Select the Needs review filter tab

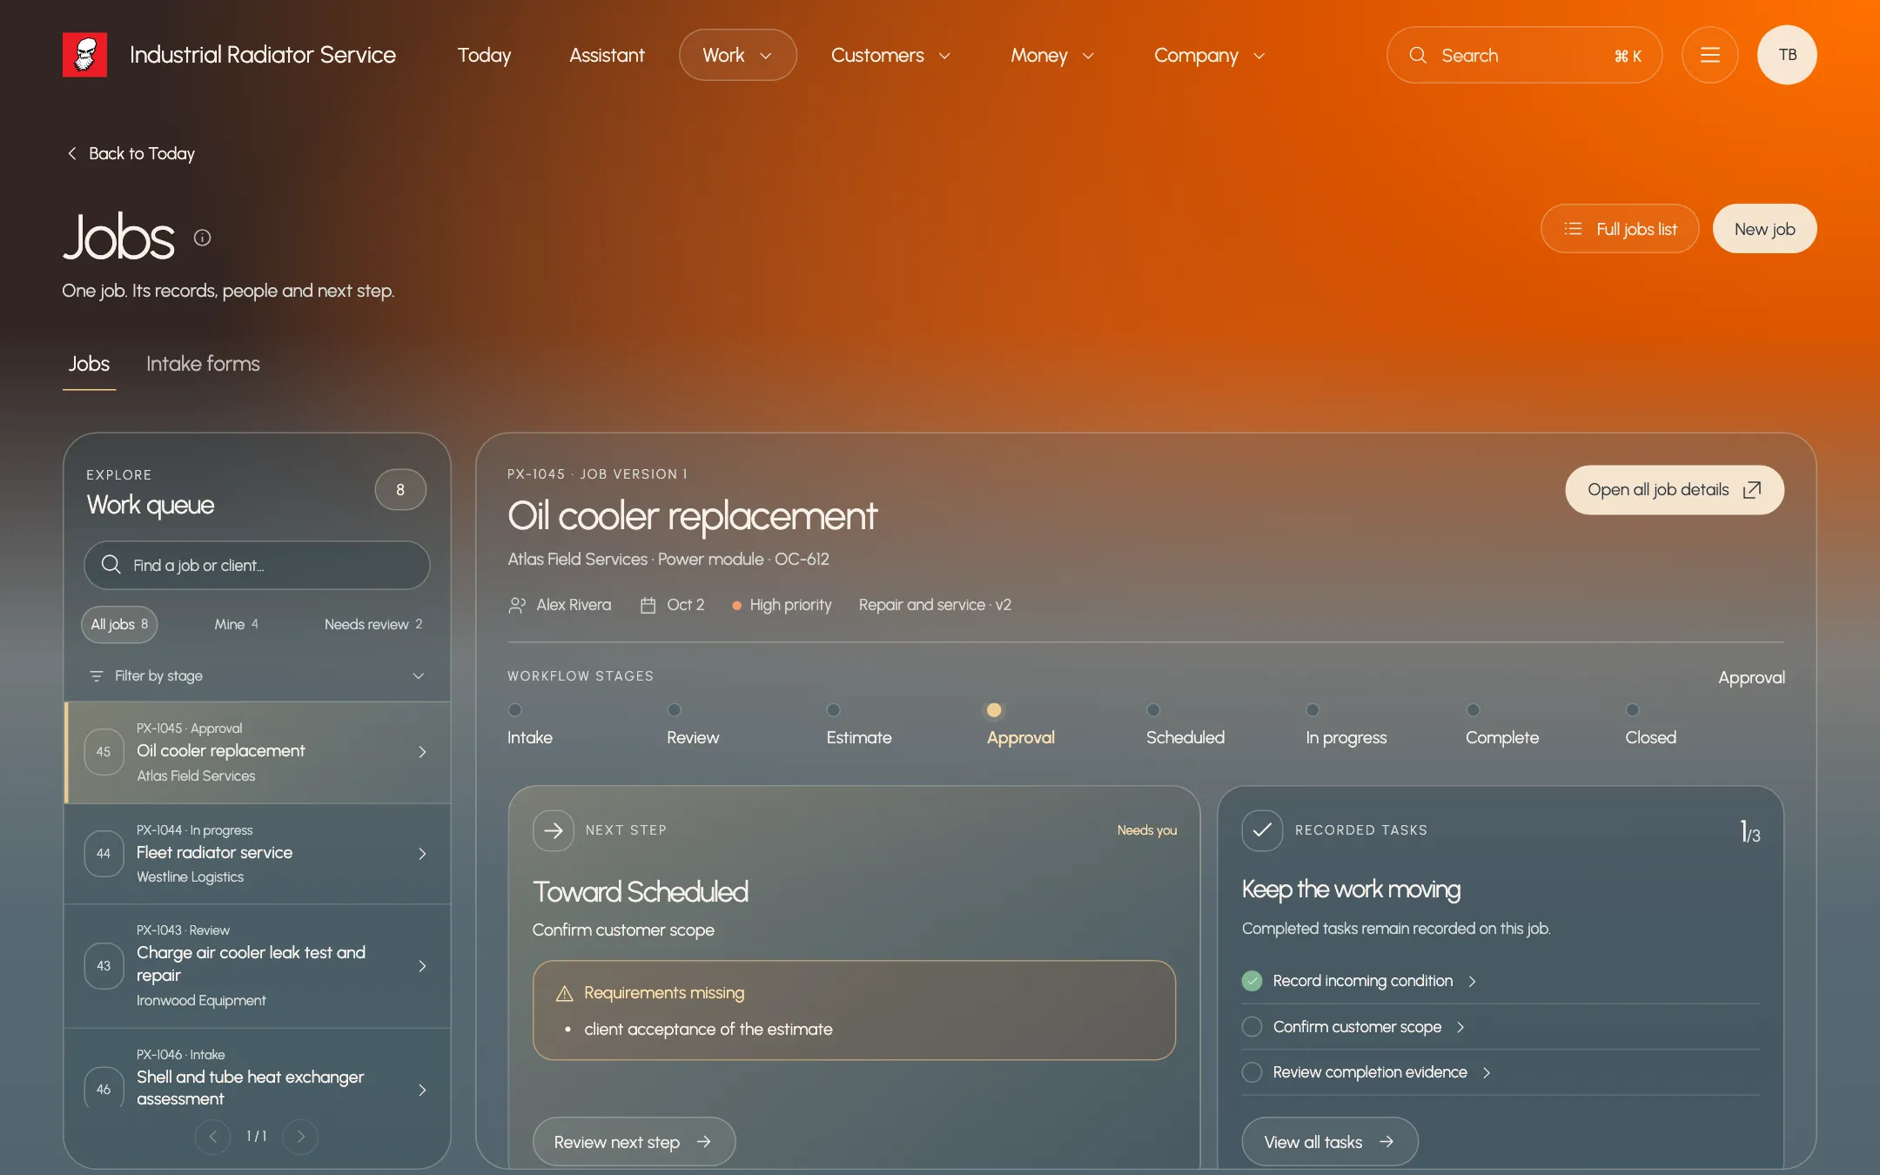(x=373, y=624)
